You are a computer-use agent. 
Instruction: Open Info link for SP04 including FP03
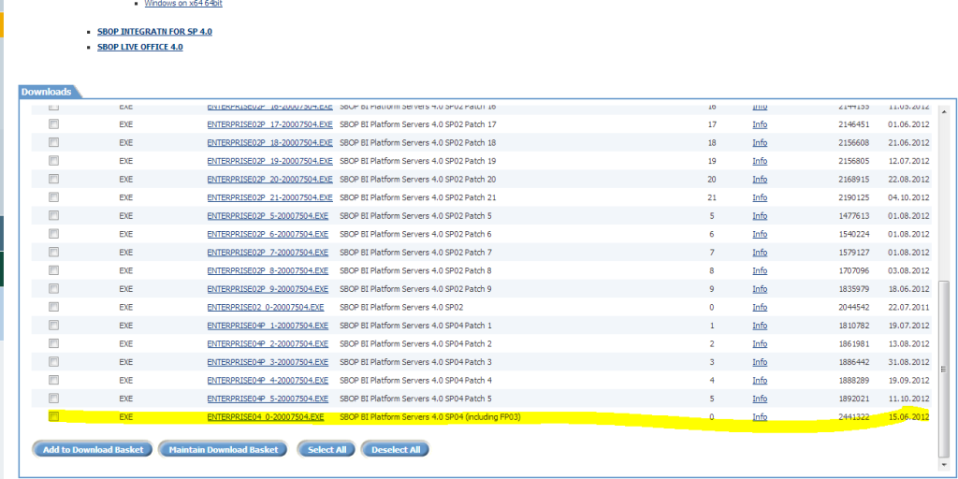coord(760,417)
